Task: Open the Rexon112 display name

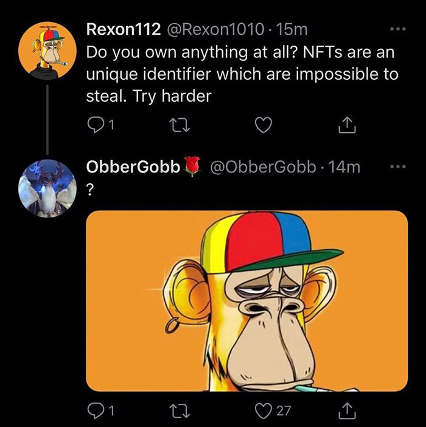Action: coord(124,29)
